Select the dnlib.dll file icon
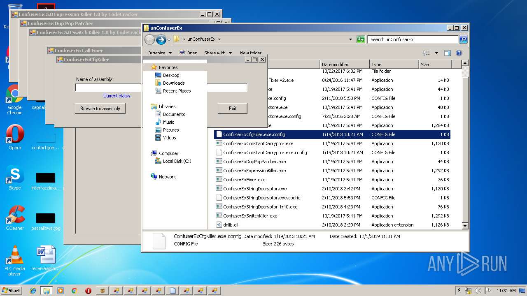527x296 pixels. [x=219, y=225]
